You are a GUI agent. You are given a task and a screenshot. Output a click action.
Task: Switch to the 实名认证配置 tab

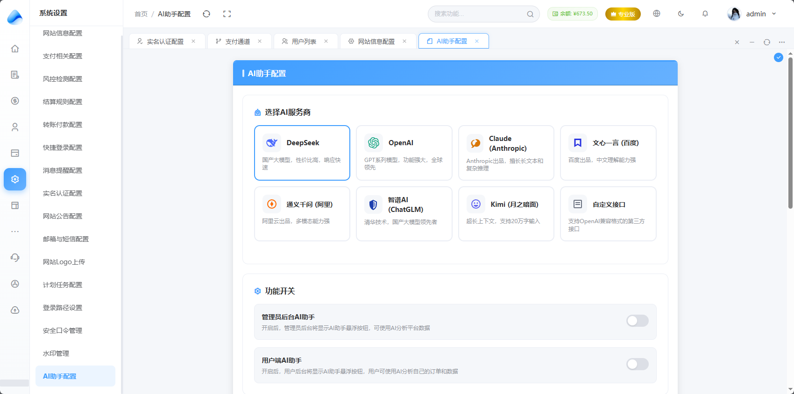pos(167,41)
